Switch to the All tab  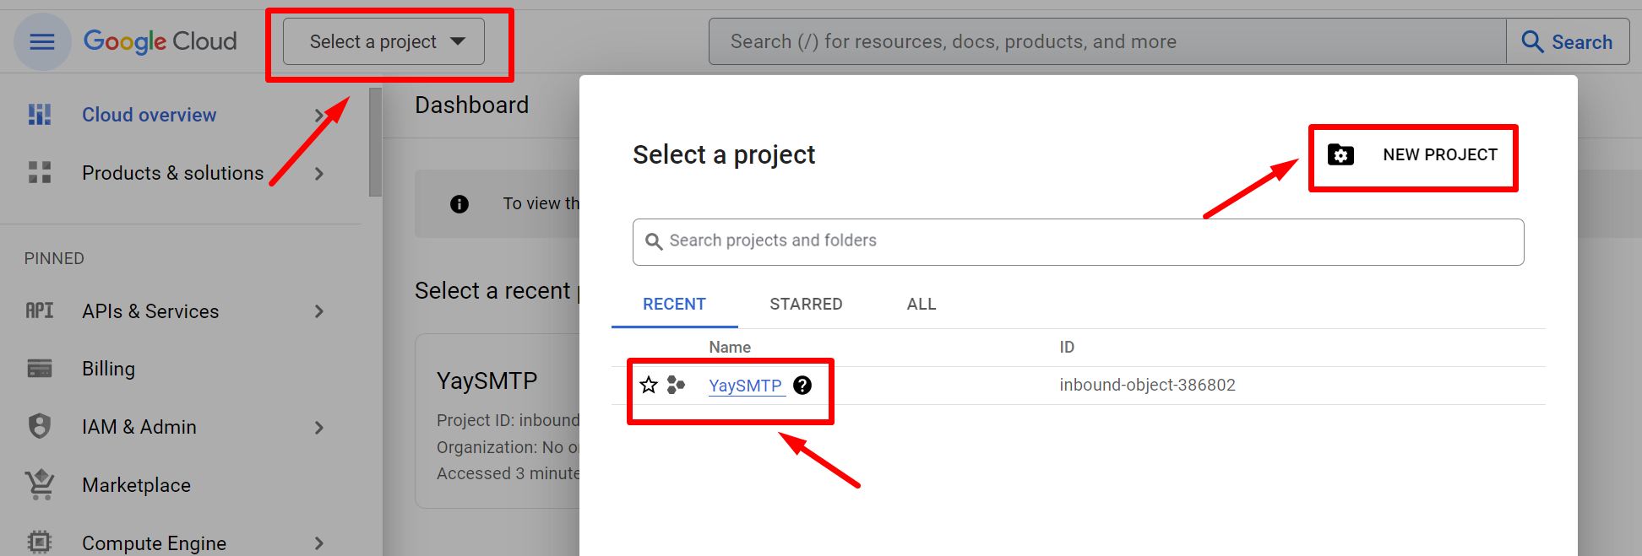921,304
